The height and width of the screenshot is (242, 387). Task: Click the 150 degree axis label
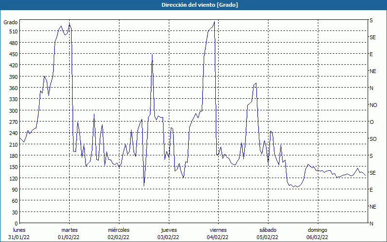(14, 167)
